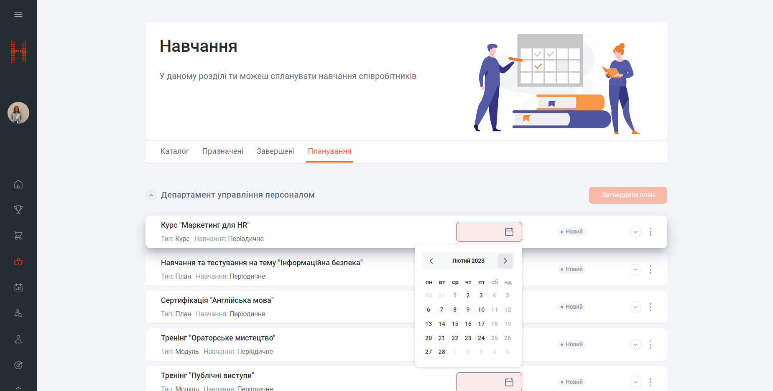Click the calendar icon in sidebar

[x=18, y=287]
